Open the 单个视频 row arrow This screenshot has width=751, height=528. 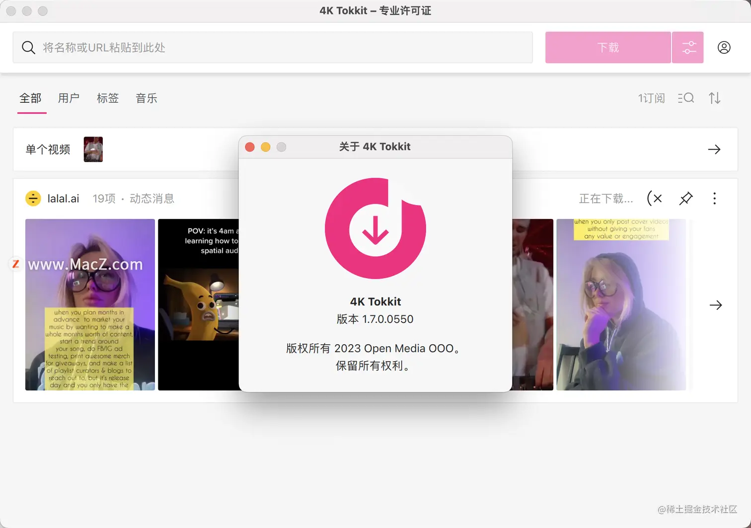pyautogui.click(x=714, y=150)
